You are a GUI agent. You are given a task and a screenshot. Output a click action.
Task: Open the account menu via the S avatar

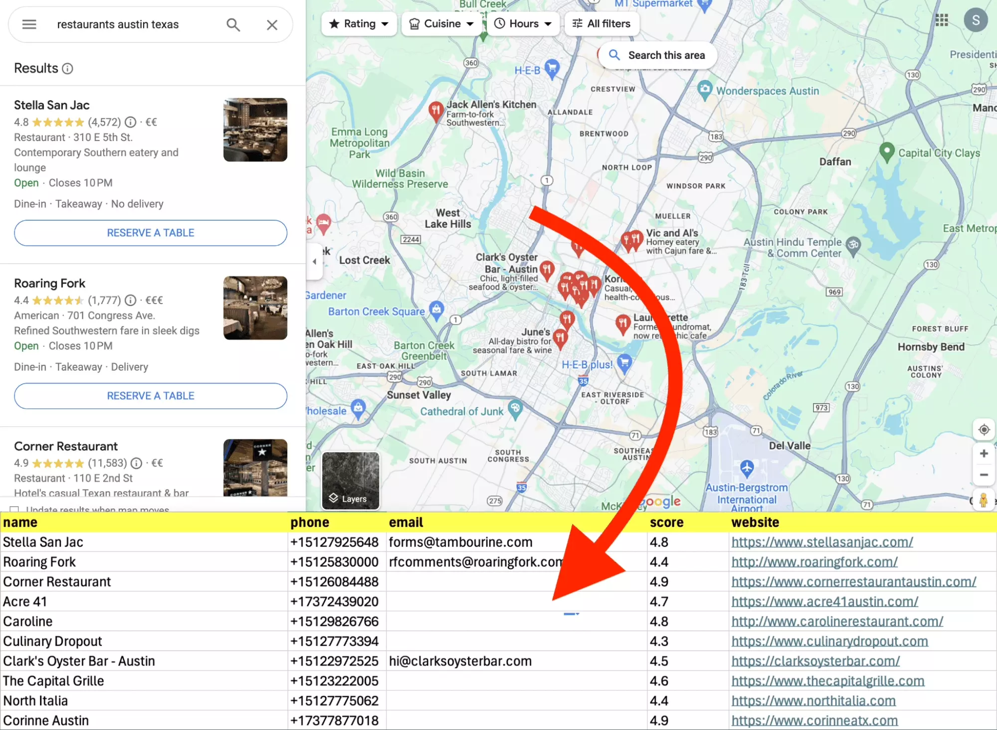[x=976, y=20]
